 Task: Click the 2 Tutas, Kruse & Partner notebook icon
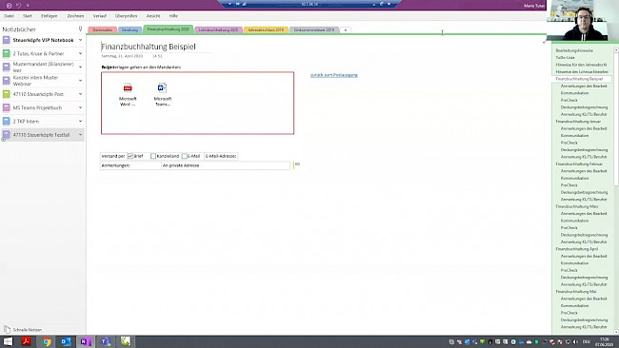(x=7, y=53)
